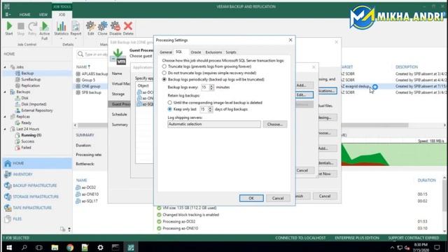Collapse the Backups tree node
This screenshot has height=252, width=448.
[x=5, y=92]
